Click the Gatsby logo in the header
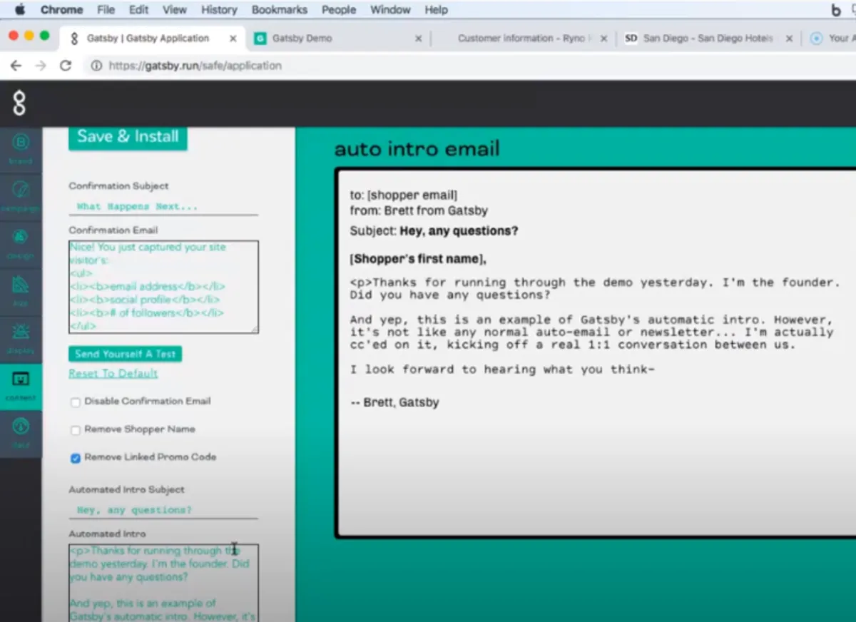 click(19, 103)
